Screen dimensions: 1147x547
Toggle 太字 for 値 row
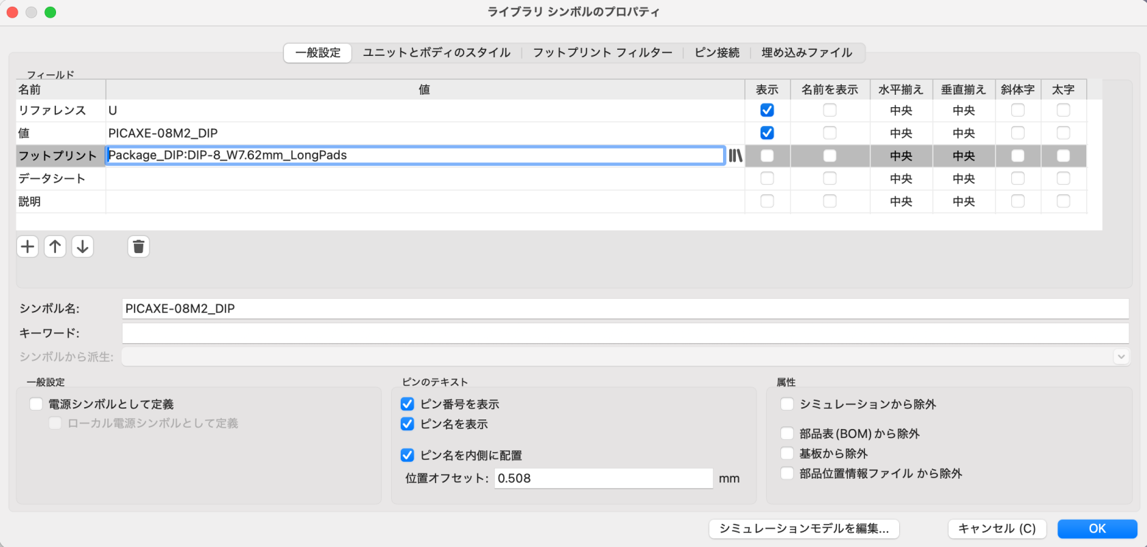(1064, 133)
